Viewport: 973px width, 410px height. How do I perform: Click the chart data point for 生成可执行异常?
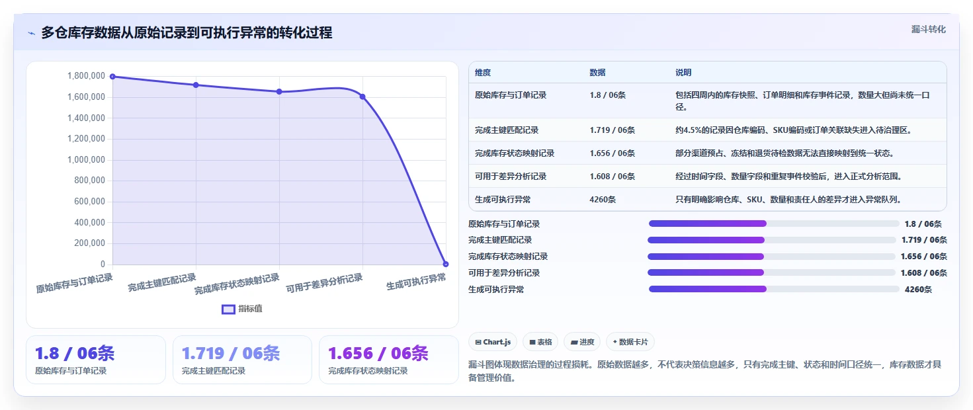point(446,264)
